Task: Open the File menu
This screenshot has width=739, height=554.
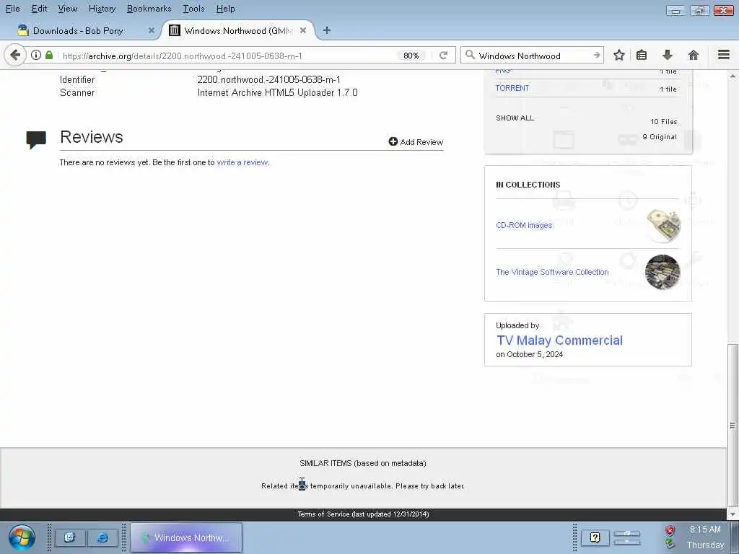Action: [x=13, y=9]
